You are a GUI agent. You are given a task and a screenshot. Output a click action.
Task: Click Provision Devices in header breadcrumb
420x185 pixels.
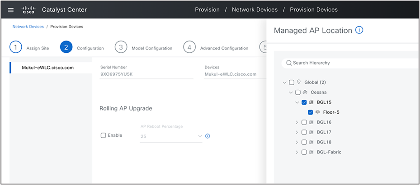[x=314, y=9]
